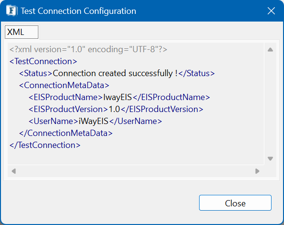Click the closing ConnectionMetaData tag
This screenshot has height=225, width=284.
[66, 133]
